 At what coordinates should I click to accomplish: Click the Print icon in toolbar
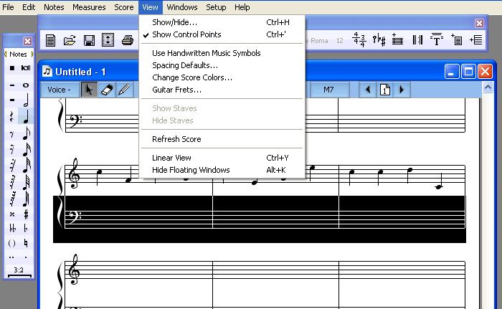pos(128,41)
